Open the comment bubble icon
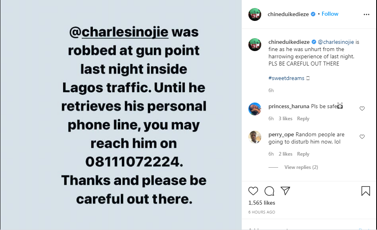 coord(269,191)
